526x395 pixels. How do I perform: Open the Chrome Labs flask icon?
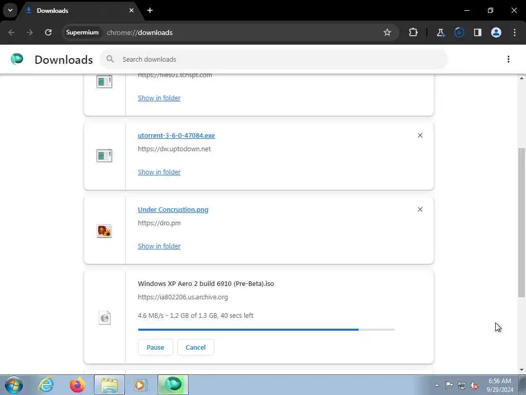(440, 32)
